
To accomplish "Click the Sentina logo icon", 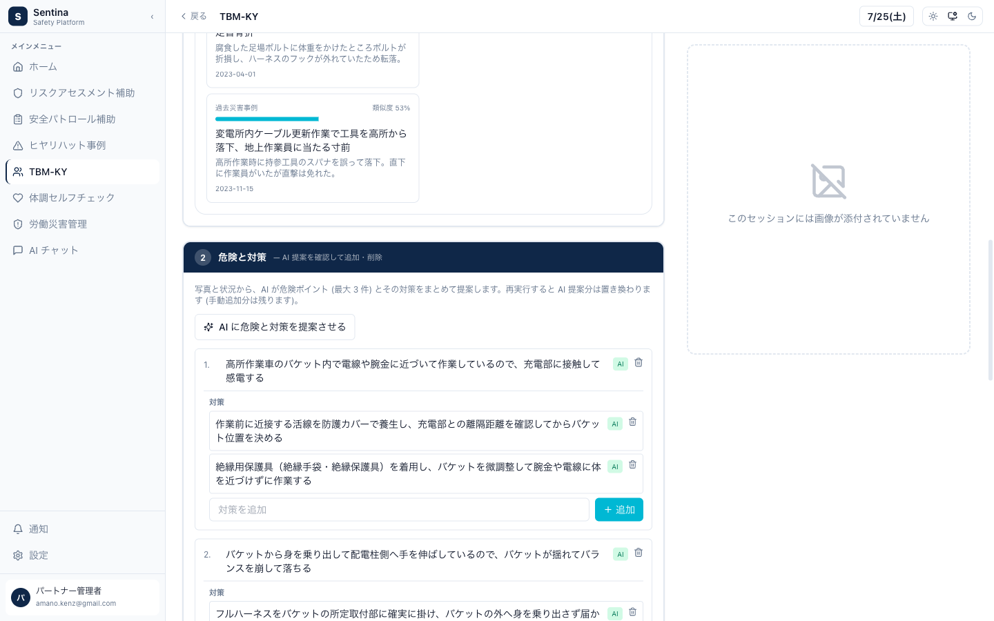I will pyautogui.click(x=18, y=17).
